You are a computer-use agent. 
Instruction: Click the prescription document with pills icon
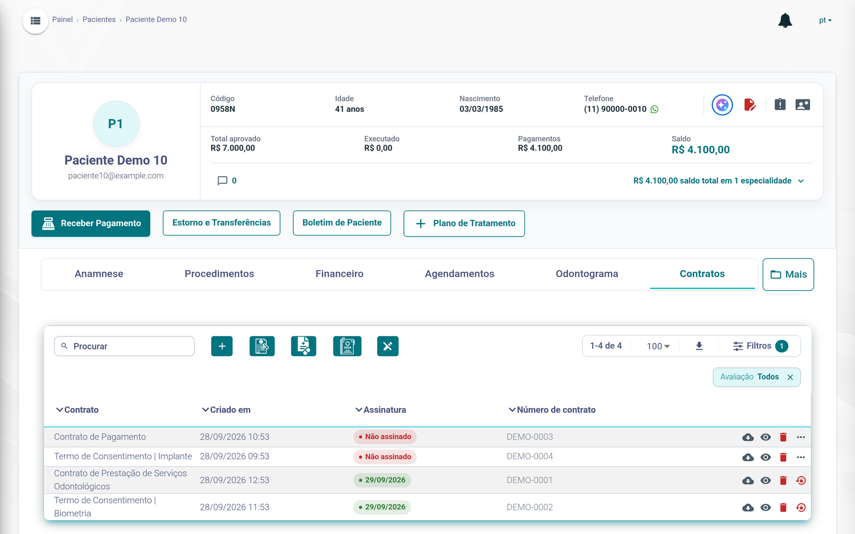point(262,346)
